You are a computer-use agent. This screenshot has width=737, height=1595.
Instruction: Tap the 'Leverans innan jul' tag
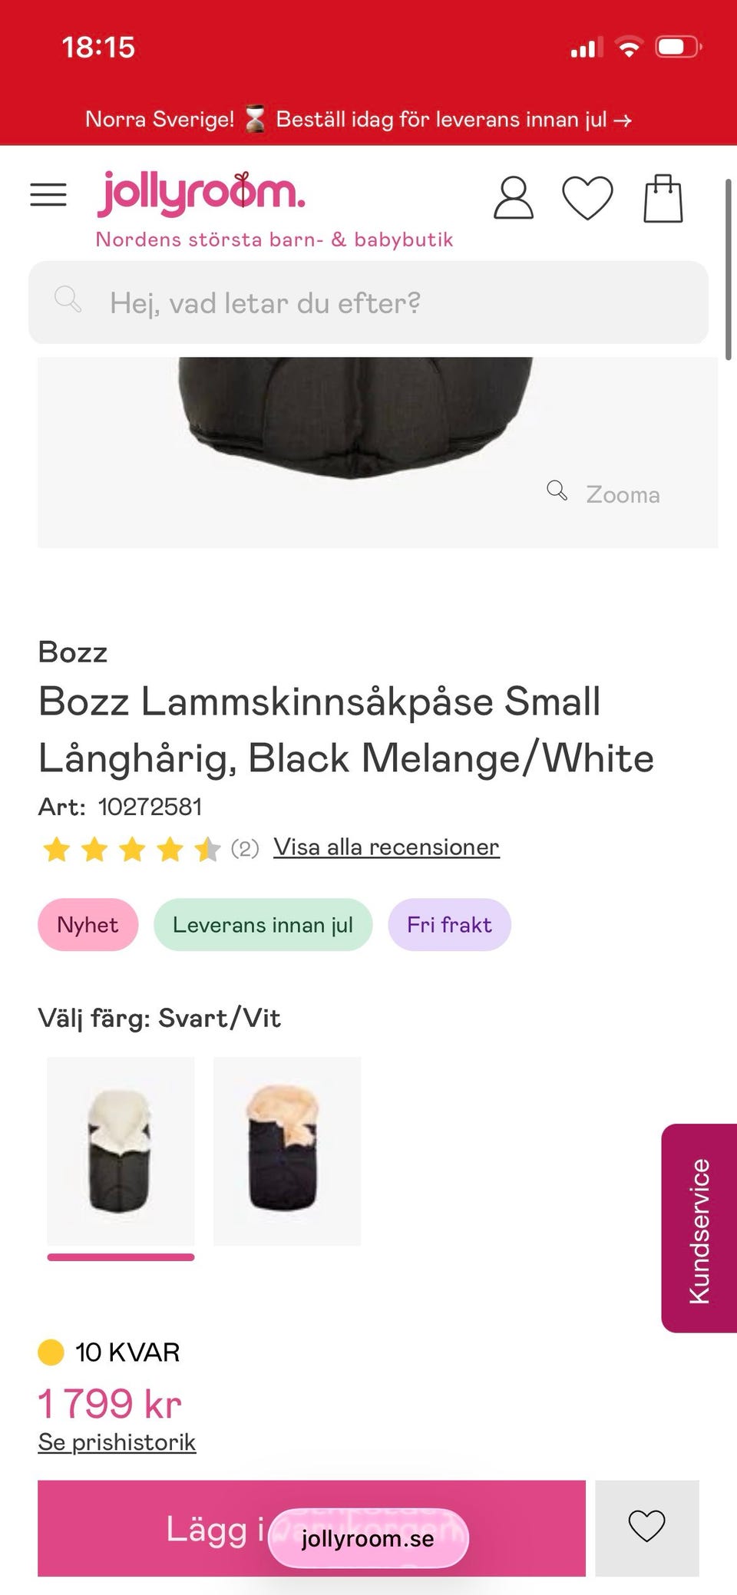(x=263, y=925)
